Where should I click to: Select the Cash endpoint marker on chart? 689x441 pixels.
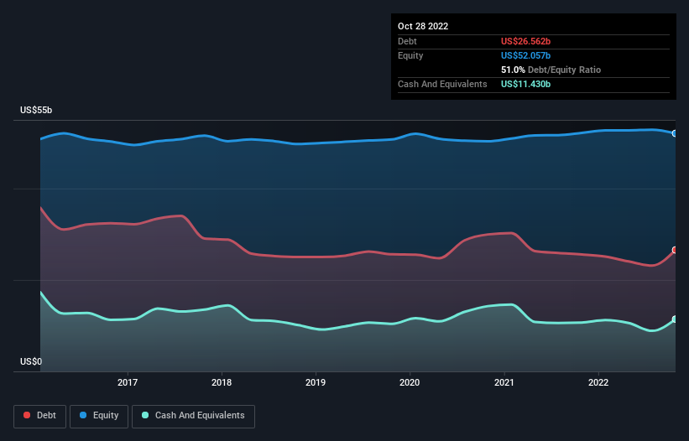point(675,319)
